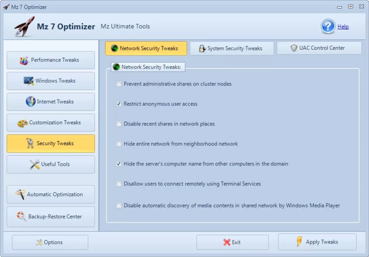This screenshot has height=257, width=369.
Task: Check Disable recent shares in network places
Action: click(119, 124)
